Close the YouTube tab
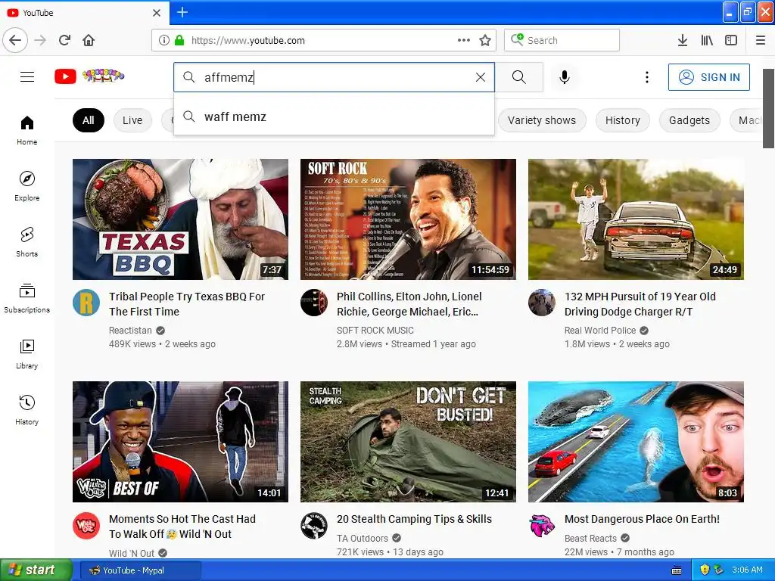775x581 pixels. pyautogui.click(x=157, y=13)
